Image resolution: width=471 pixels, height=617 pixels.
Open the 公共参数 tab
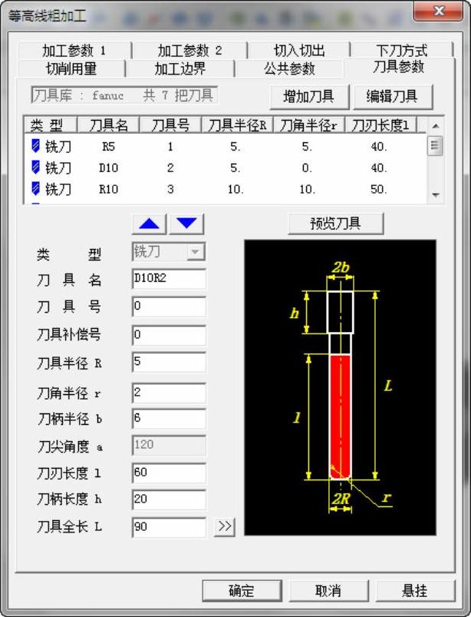coord(289,68)
